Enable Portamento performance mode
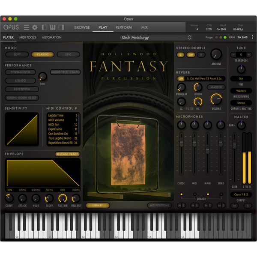Screen dimensions: 257x257 tap(20, 72)
